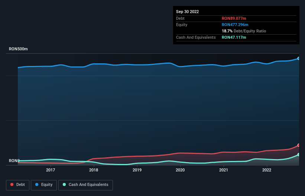Click the 18.7% Debt/Equity Ratio text
This screenshot has height=196, width=305.
pos(244,31)
